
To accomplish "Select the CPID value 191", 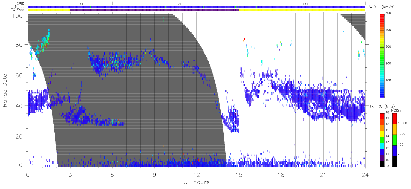I will pos(179,4).
